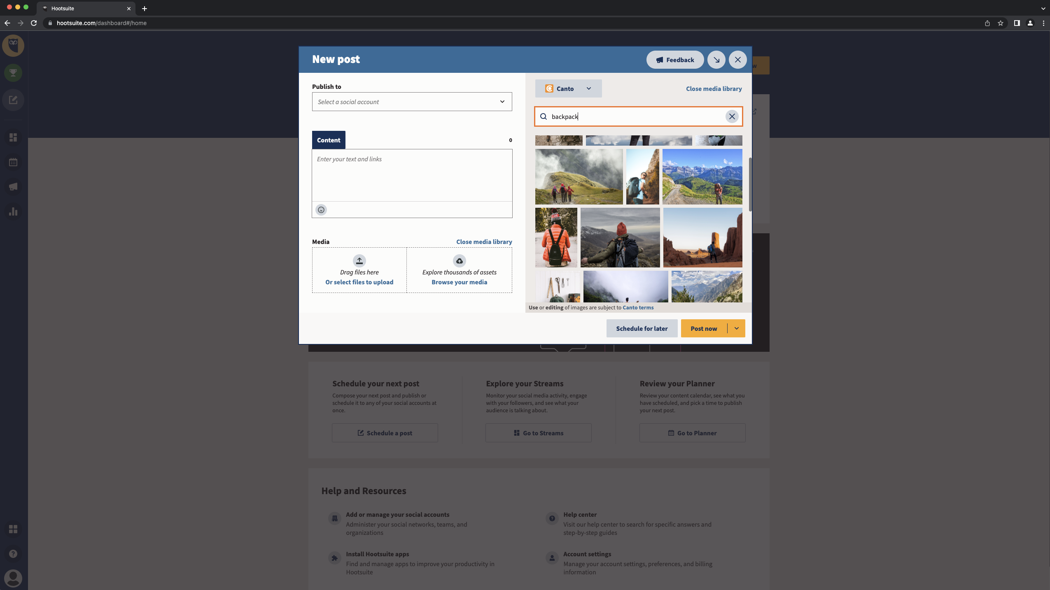Select the Content tab
Viewport: 1050px width, 590px height.
tap(328, 140)
